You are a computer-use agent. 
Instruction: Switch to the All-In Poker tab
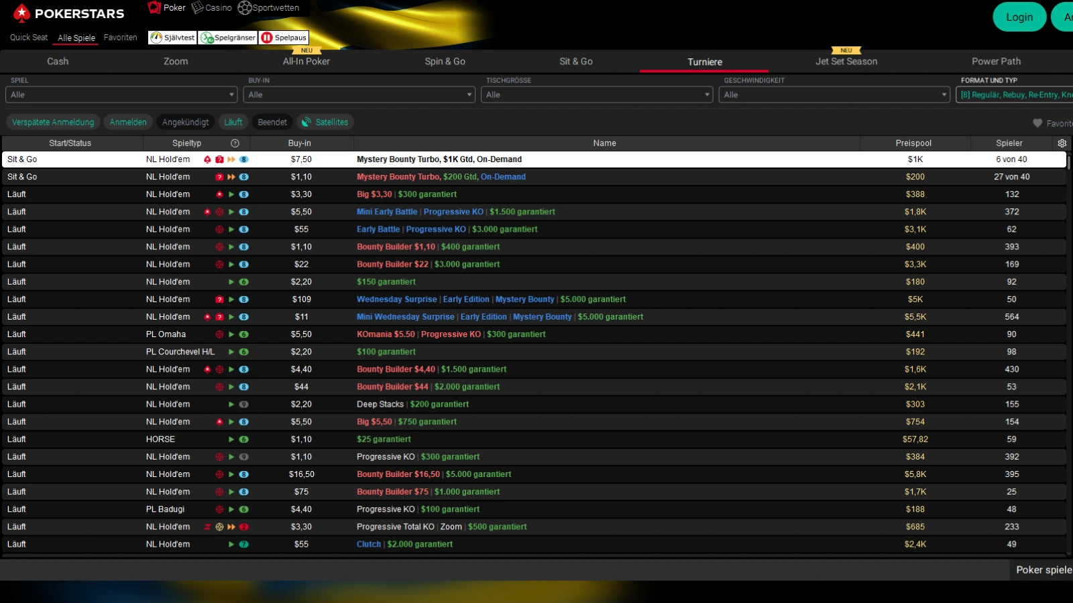tap(306, 61)
